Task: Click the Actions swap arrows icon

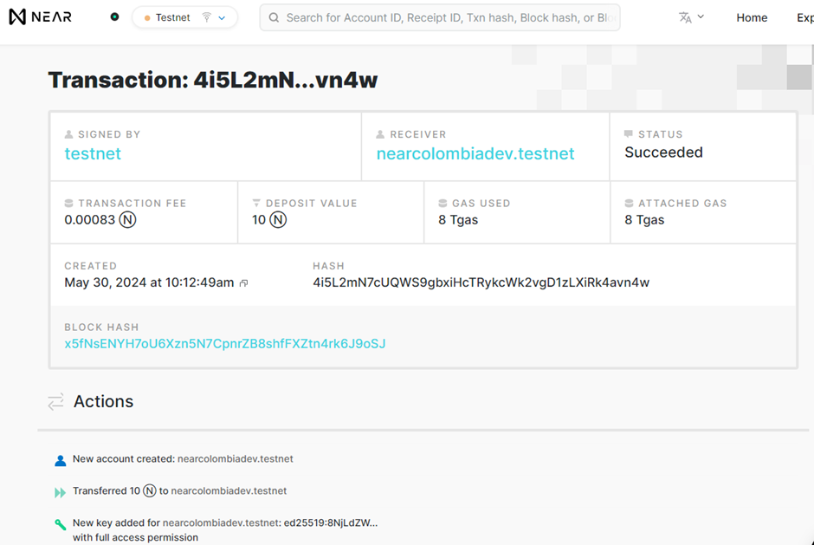Action: (56, 402)
